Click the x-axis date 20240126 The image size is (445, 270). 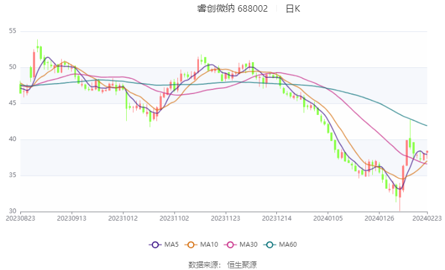click(x=379, y=218)
